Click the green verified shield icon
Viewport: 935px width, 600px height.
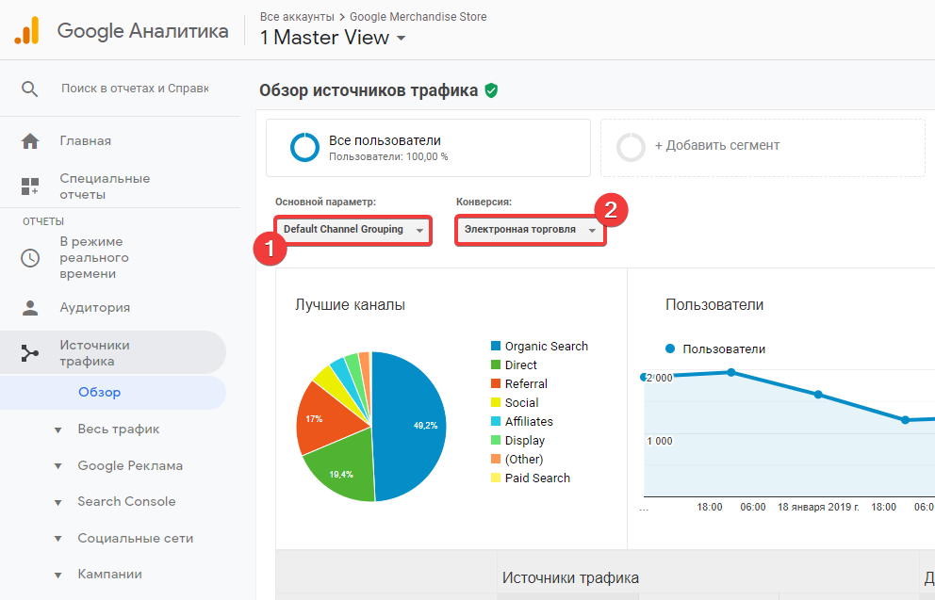tap(491, 90)
